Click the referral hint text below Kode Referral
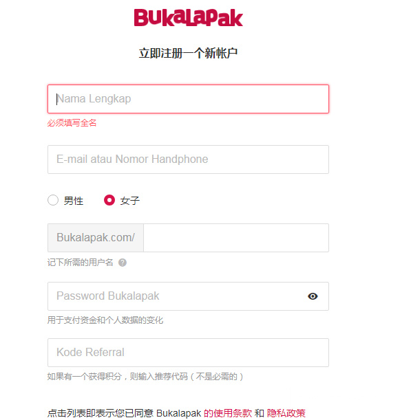 (145, 377)
